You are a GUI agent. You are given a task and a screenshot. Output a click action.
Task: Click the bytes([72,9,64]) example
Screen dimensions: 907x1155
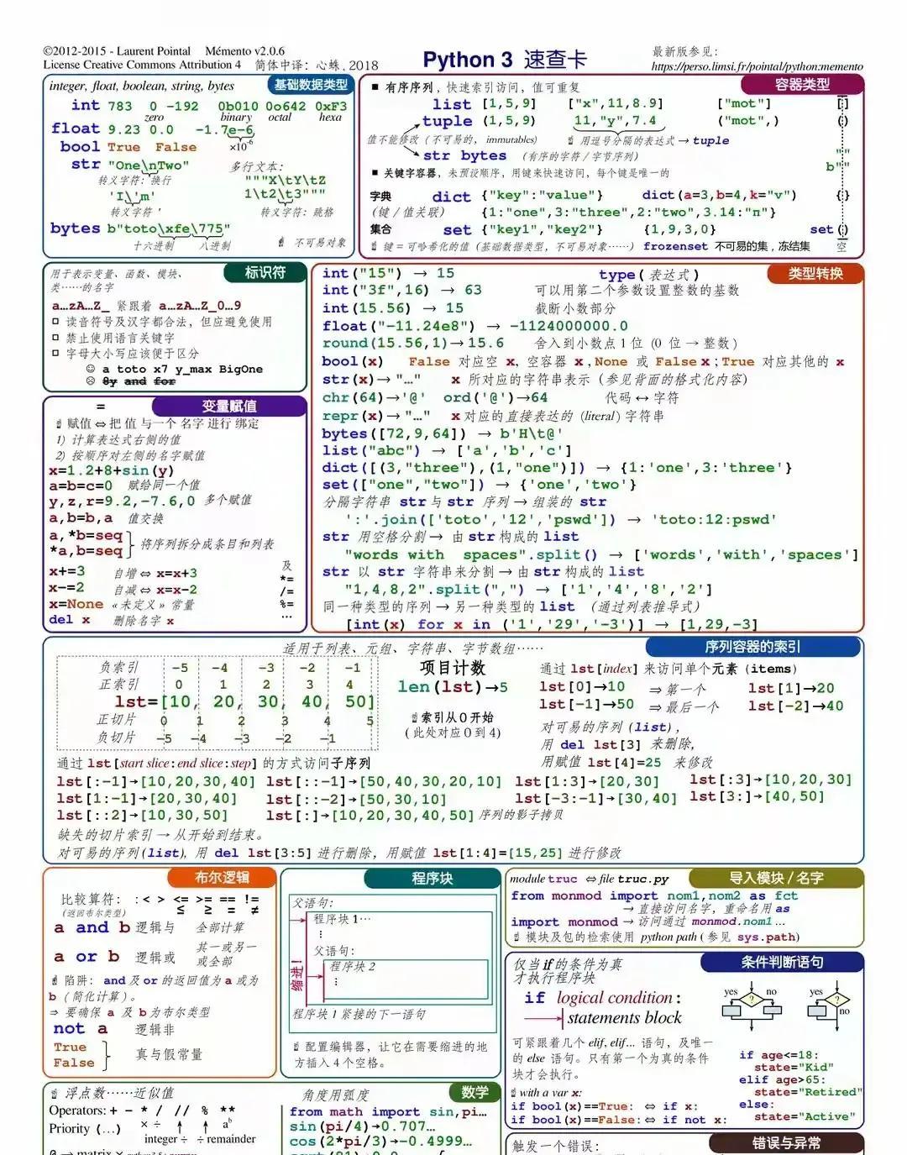[442, 433]
